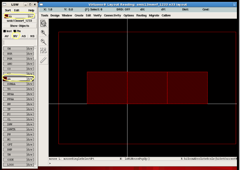Click the LSW layer list scrollbar down arrow
Image resolution: width=240 pixels, height=170 pixels.
point(35,166)
